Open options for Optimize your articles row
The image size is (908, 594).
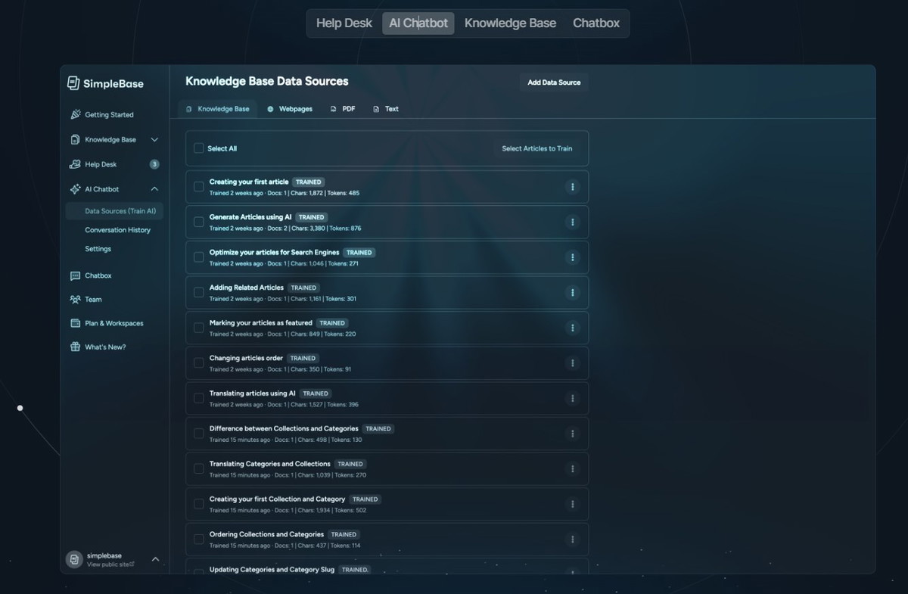tap(573, 257)
